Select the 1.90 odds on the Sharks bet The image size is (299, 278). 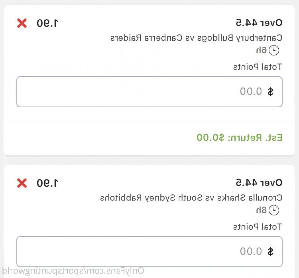47,183
